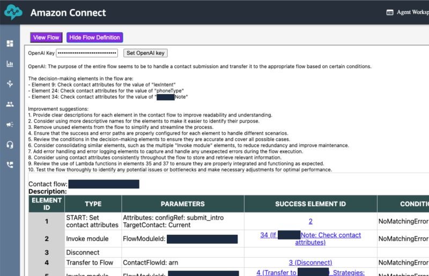Click suggestion 1 'Provide clear descriptions' line
The height and width of the screenshot is (276, 429).
click(x=150, y=115)
